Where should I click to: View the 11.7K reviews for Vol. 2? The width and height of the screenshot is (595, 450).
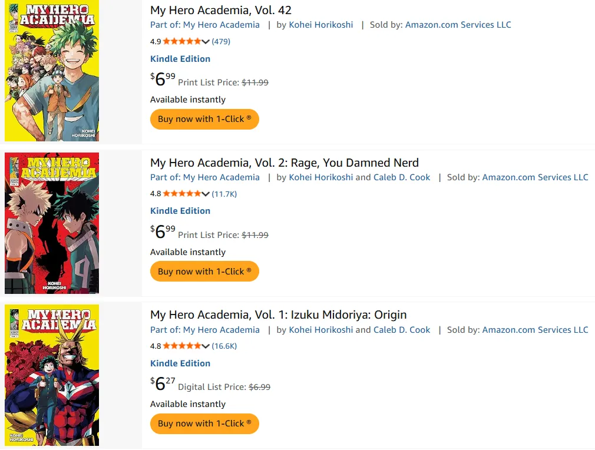[224, 194]
